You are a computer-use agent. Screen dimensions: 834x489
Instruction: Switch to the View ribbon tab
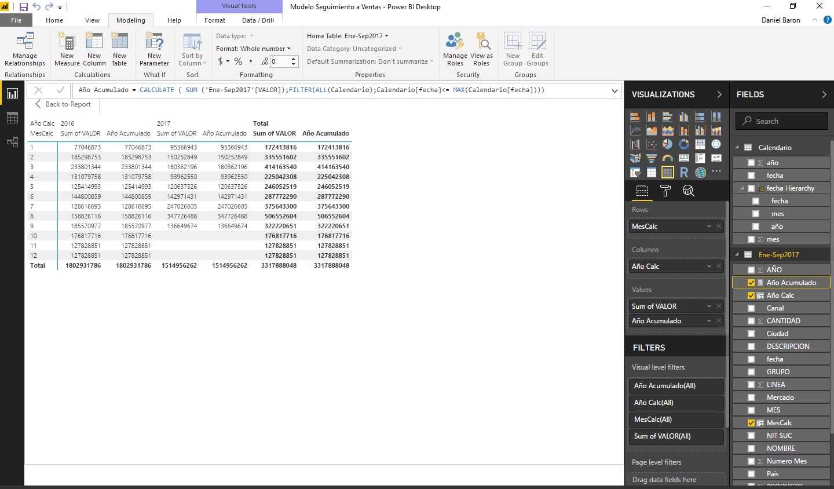click(x=93, y=20)
